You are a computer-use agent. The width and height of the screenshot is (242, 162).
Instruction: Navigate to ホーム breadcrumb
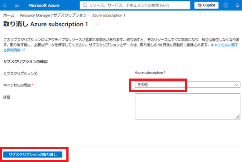9,15
